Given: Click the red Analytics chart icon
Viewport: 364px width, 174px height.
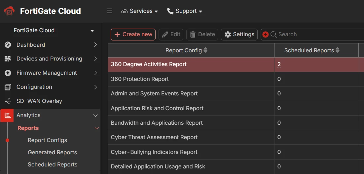Looking at the screenshot, I should (7, 115).
